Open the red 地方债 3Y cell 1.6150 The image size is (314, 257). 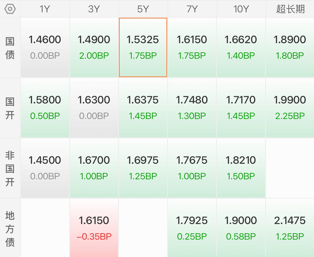click(x=94, y=228)
